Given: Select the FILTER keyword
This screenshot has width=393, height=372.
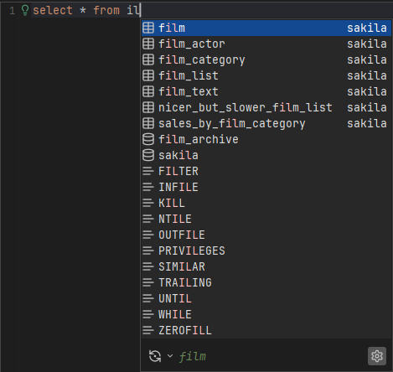Looking at the screenshot, I should [266, 171].
